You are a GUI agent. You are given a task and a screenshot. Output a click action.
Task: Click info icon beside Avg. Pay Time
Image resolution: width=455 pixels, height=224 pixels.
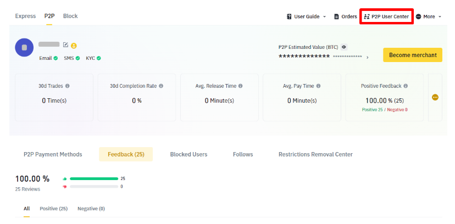(319, 86)
